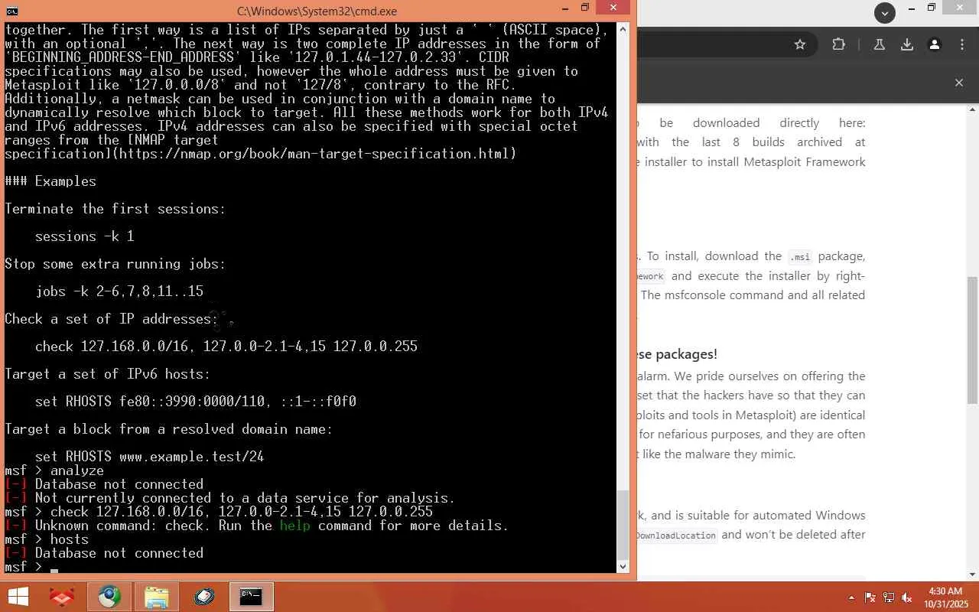Click '### Examples' heading in terminal
This screenshot has width=979, height=612.
point(50,181)
